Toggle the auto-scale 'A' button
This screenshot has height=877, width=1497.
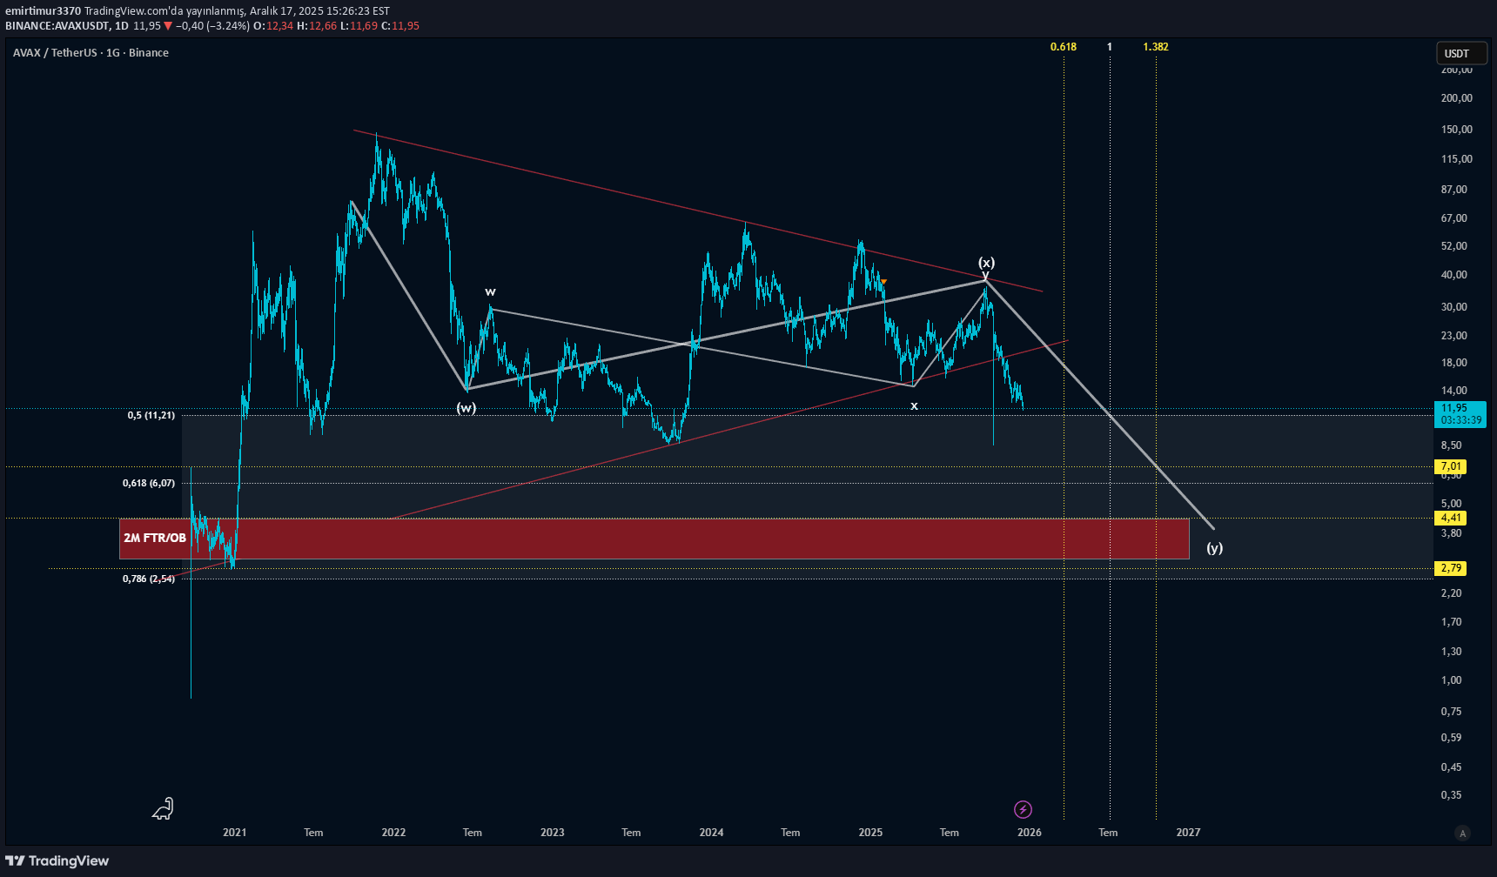click(x=1462, y=833)
